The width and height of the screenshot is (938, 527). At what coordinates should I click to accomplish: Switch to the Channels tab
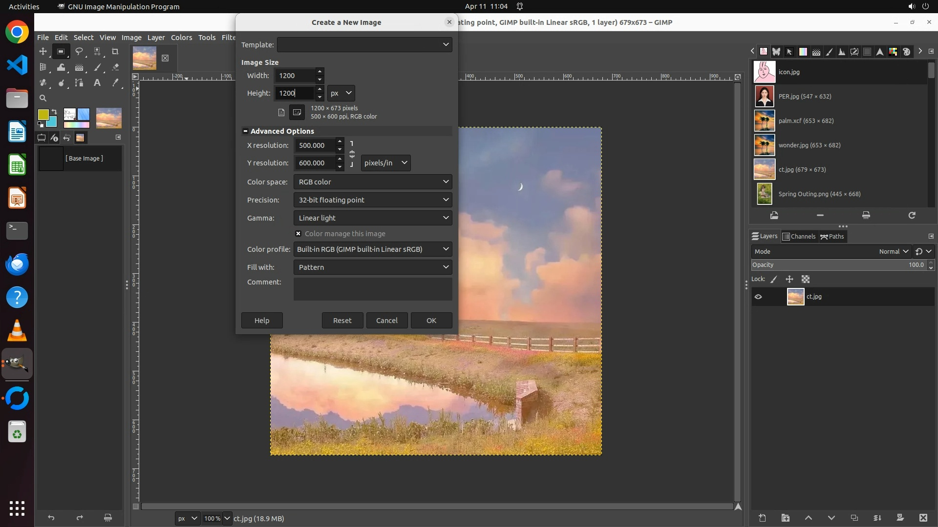tap(799, 237)
